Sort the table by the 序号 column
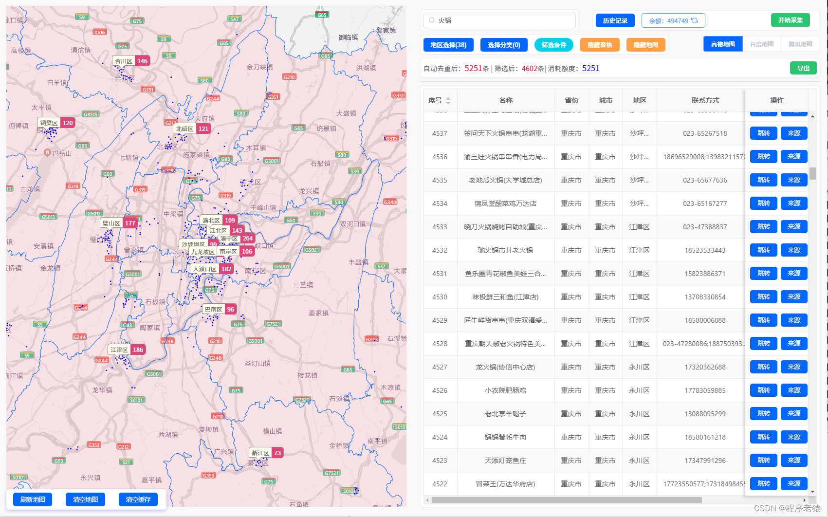Screen dimensions: 828x517 pos(448,100)
